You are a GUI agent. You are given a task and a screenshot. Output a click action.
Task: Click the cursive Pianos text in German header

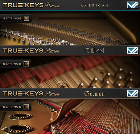pyautogui.click(x=52, y=94)
